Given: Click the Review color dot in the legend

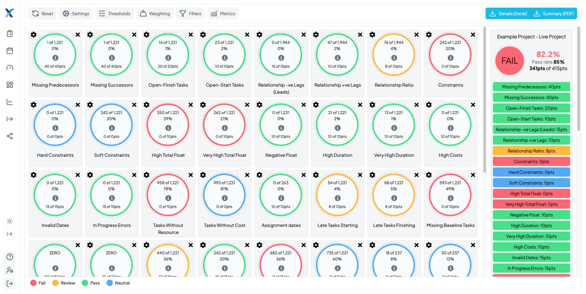Looking at the screenshot, I should pyautogui.click(x=56, y=283).
